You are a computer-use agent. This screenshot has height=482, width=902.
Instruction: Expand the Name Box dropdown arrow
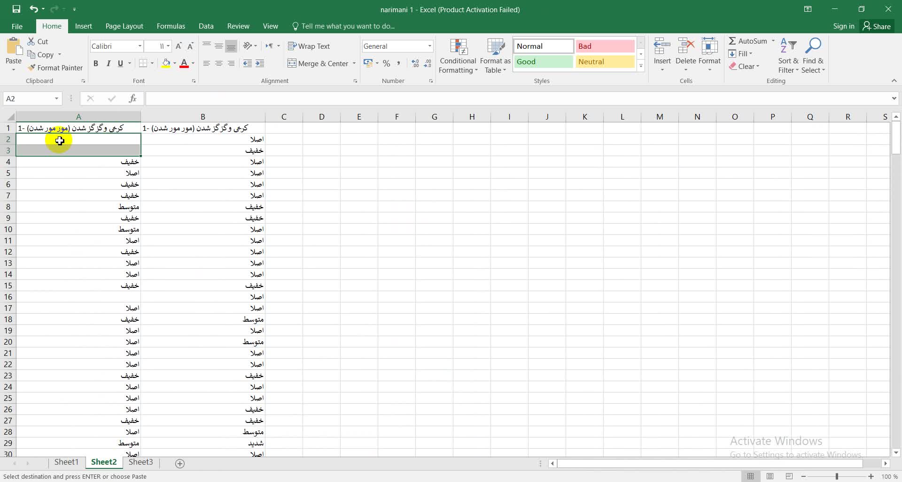(56, 98)
